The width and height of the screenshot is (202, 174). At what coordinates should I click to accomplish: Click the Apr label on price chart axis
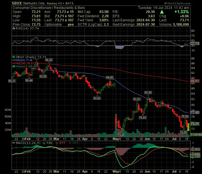click(85, 139)
